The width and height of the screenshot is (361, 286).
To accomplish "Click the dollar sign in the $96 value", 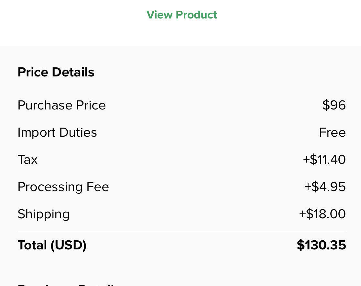I will pyautogui.click(x=326, y=105).
